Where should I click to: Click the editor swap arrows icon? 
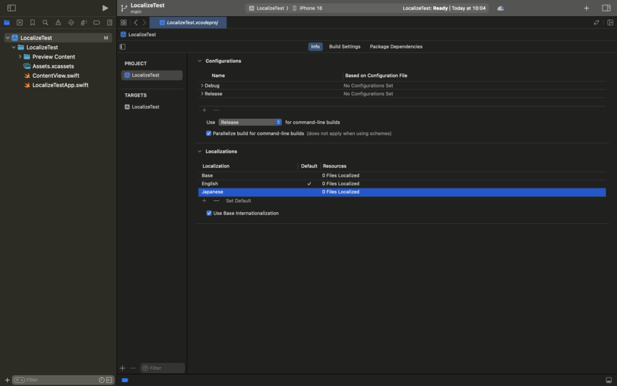tap(596, 22)
